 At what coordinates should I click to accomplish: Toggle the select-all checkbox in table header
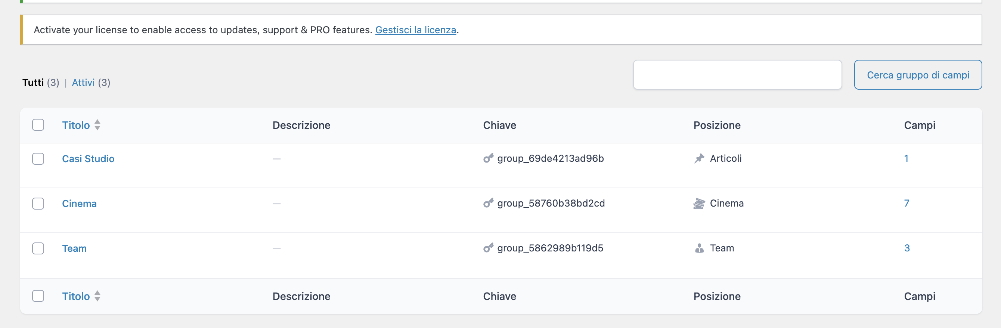38,125
